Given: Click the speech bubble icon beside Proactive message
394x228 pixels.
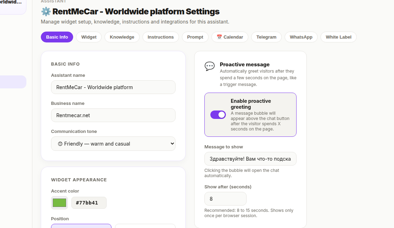Looking at the screenshot, I should 210,66.
